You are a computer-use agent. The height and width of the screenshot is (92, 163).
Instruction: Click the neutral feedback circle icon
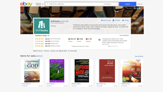coord(78,39)
